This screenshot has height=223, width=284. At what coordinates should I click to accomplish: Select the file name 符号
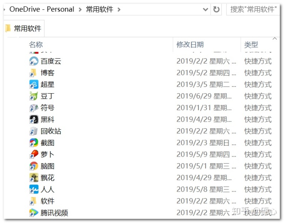pyautogui.click(x=47, y=108)
